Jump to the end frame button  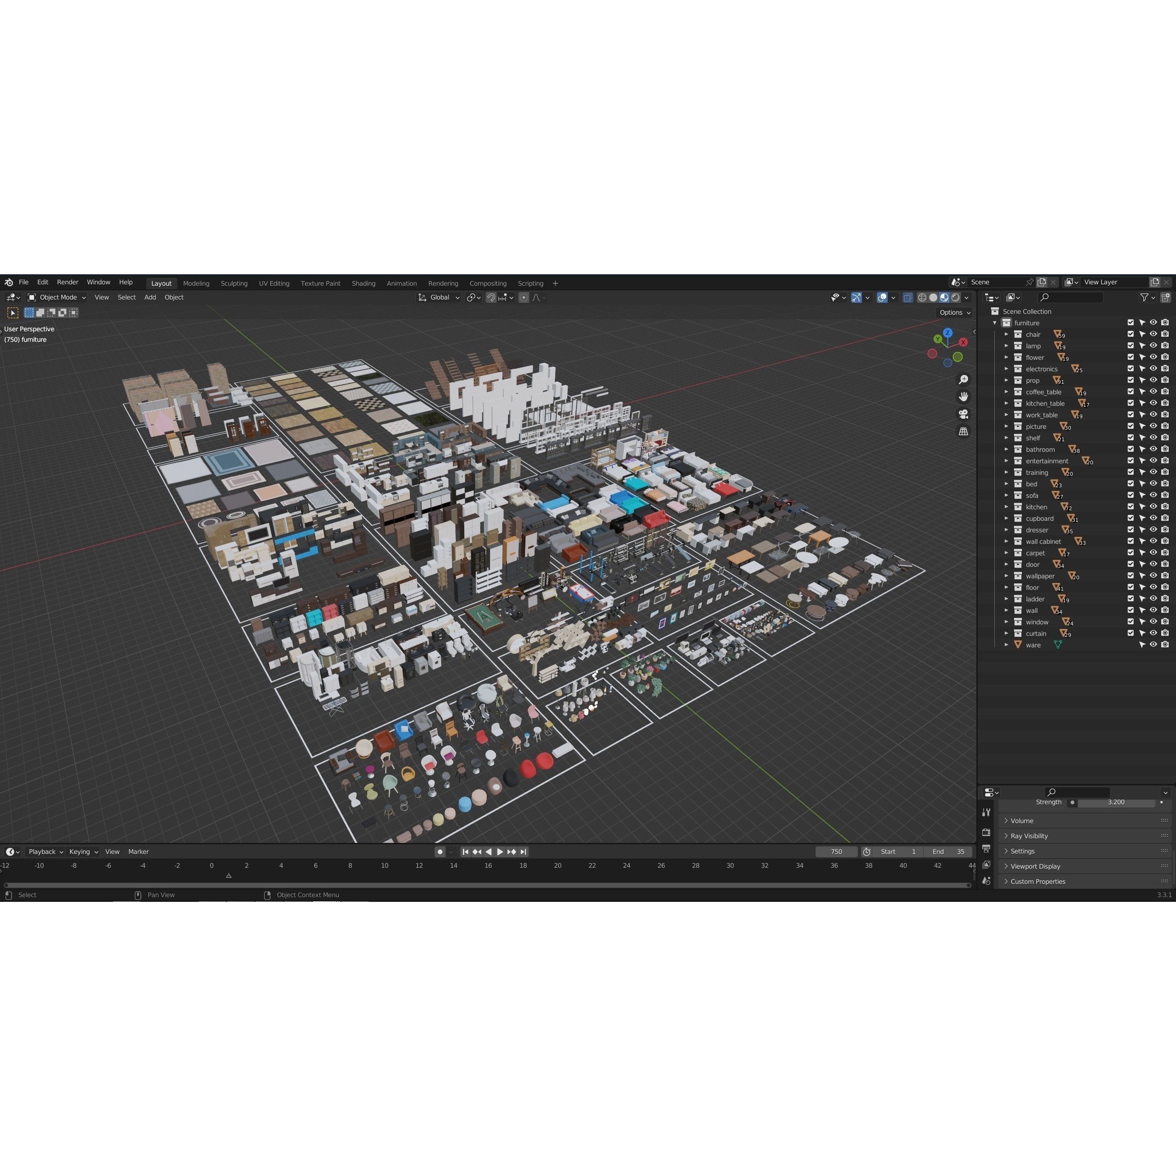[524, 852]
